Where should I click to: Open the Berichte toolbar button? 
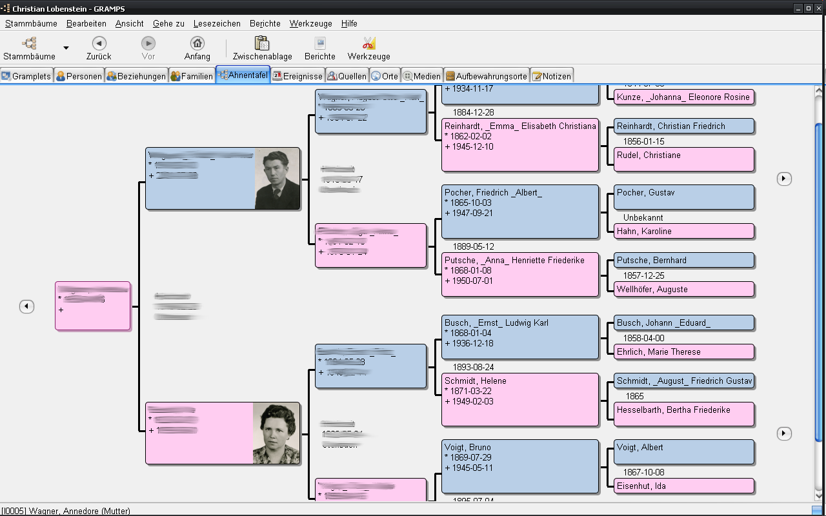(320, 48)
